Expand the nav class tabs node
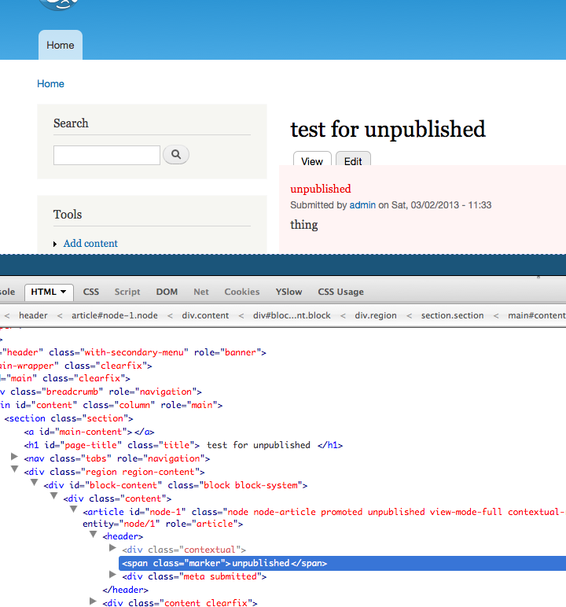The image size is (566, 607). pos(14,458)
